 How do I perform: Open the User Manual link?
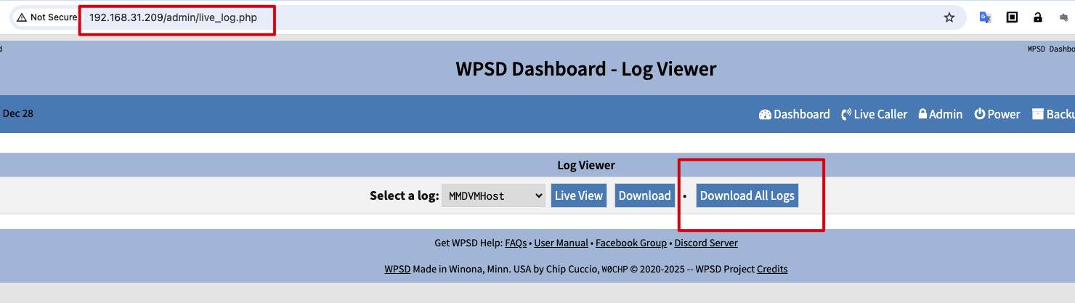pyautogui.click(x=561, y=243)
